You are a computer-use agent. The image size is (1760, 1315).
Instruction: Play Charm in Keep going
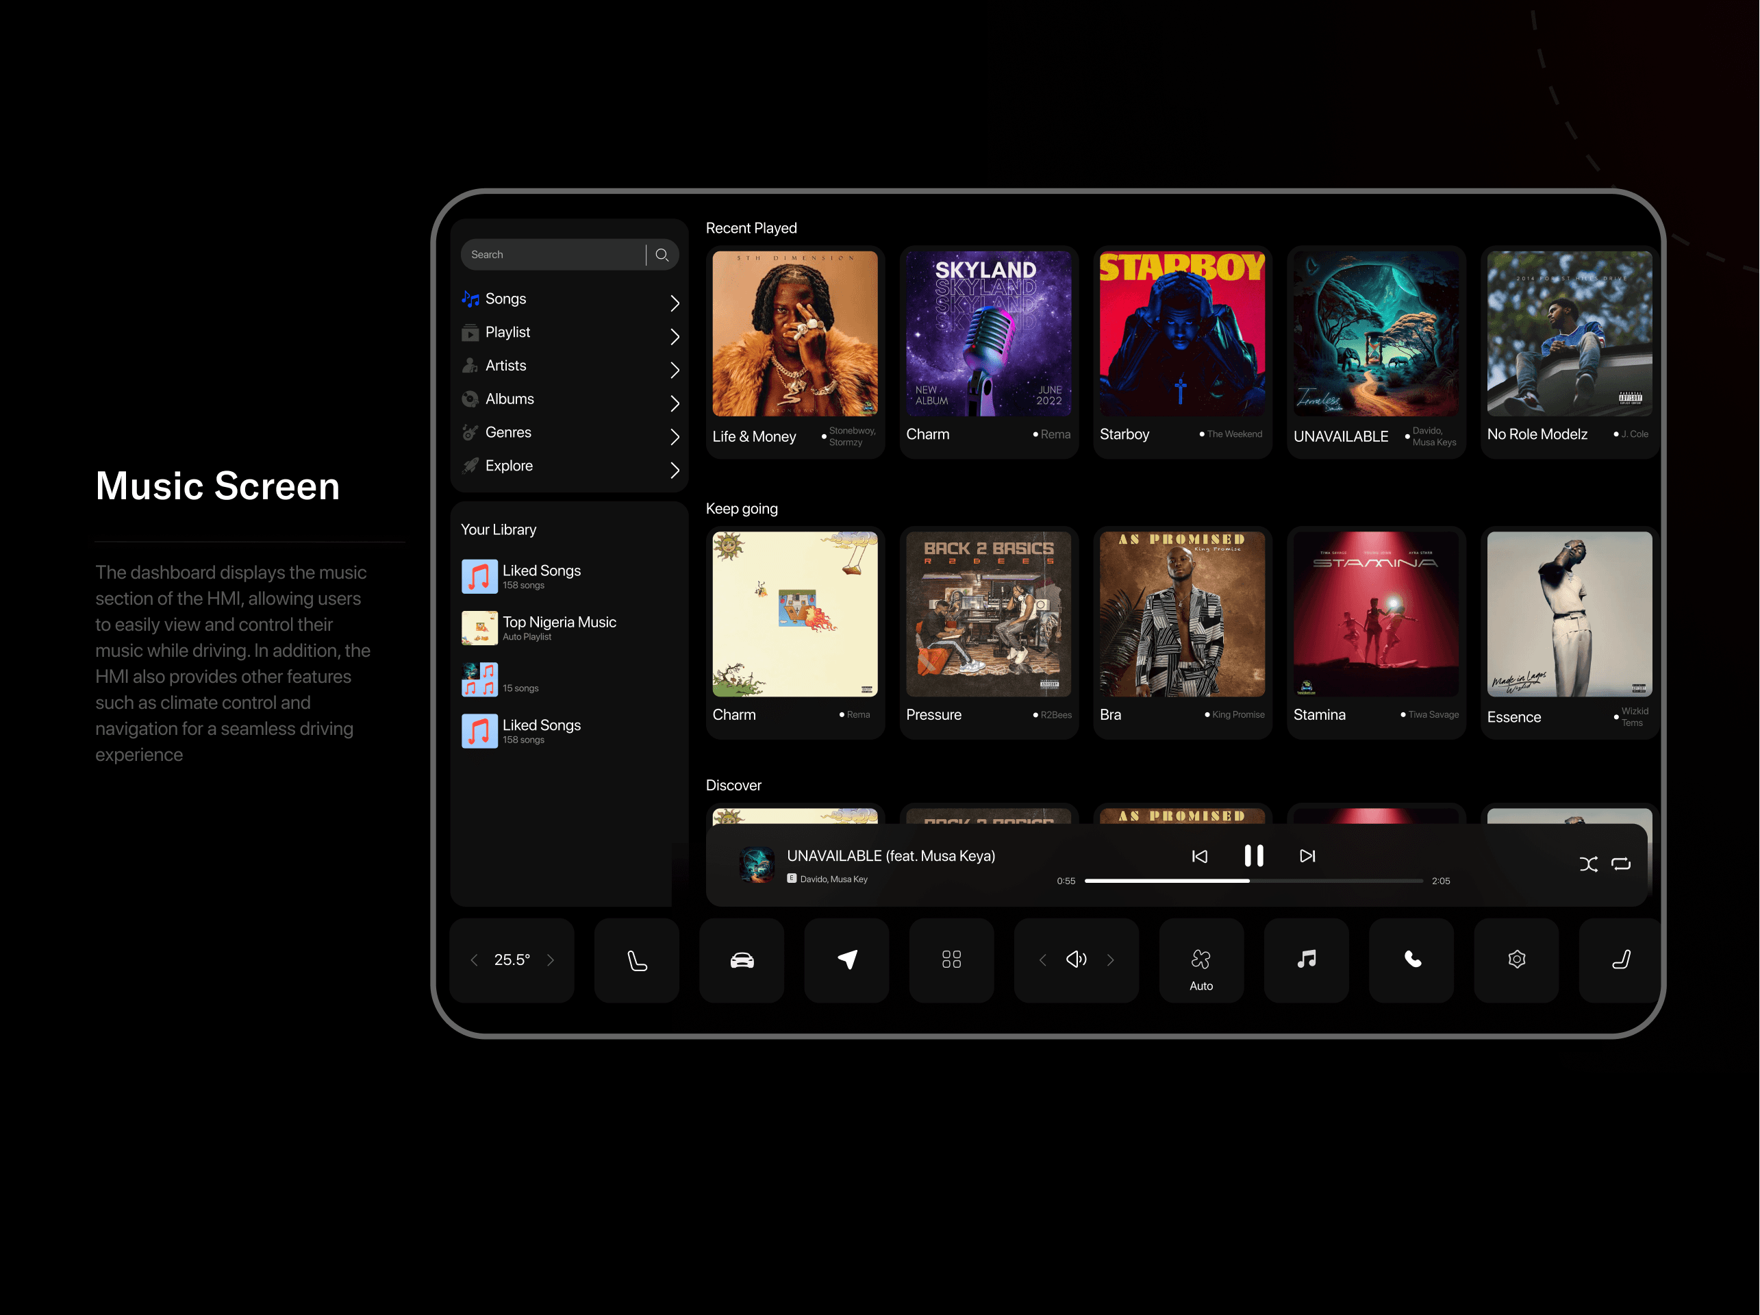[x=795, y=632]
